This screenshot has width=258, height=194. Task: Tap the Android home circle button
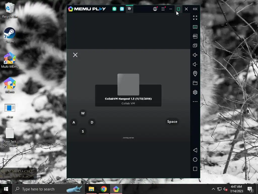pos(195,160)
